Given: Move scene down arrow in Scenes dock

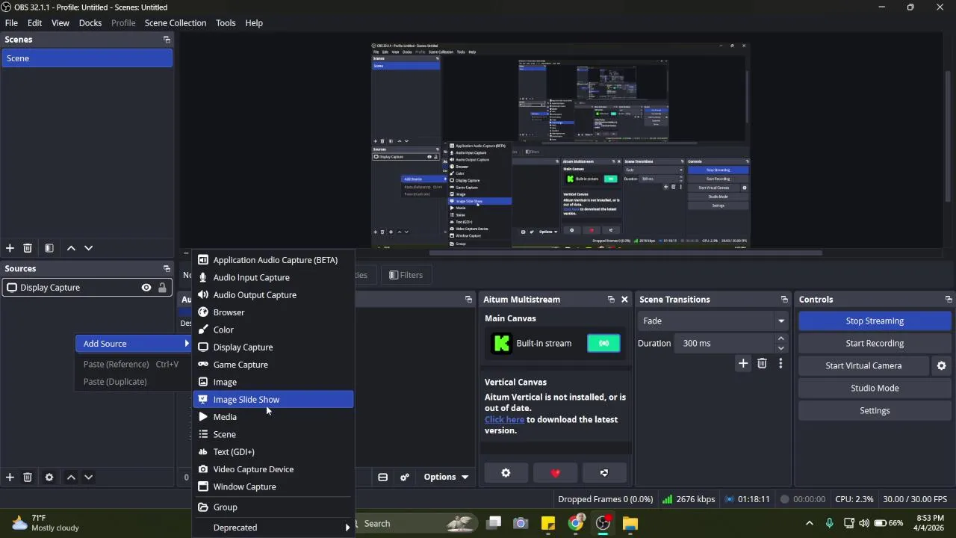Looking at the screenshot, I should [x=88, y=248].
